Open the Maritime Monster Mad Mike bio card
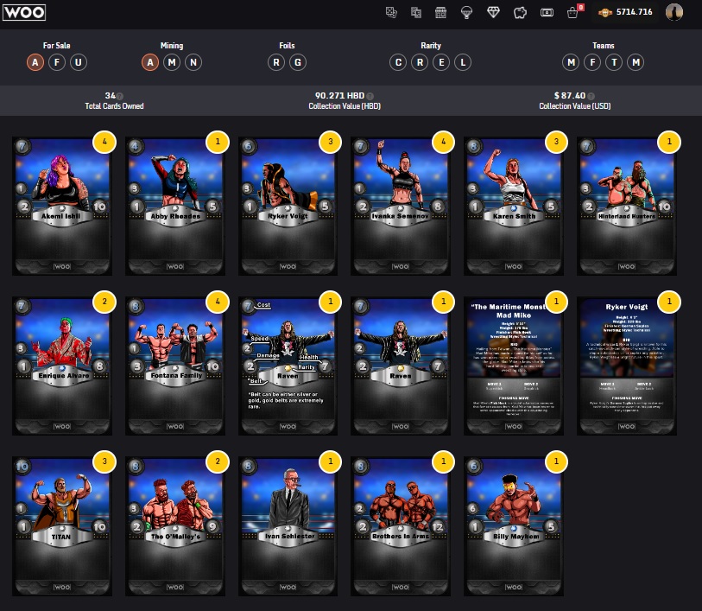Screen dimensions: 702x611 point(514,366)
